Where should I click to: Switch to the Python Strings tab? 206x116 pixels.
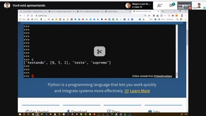[118, 12]
